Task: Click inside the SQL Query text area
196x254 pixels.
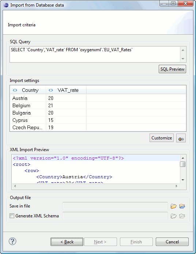Action: point(95,55)
